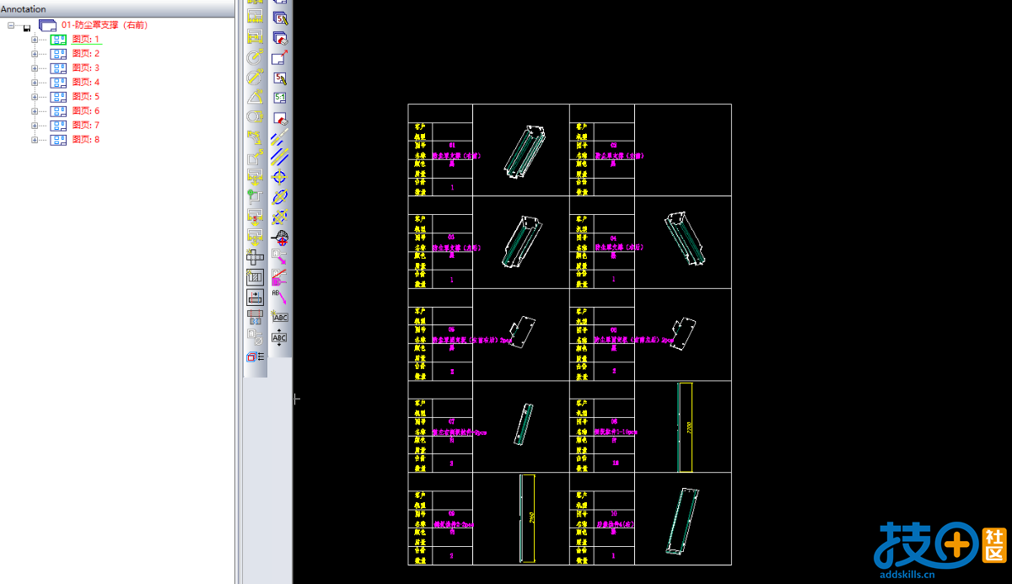Viewport: 1012px width, 584px height.
Task: Expand the 图页: 3 tree node
Action: pos(35,68)
